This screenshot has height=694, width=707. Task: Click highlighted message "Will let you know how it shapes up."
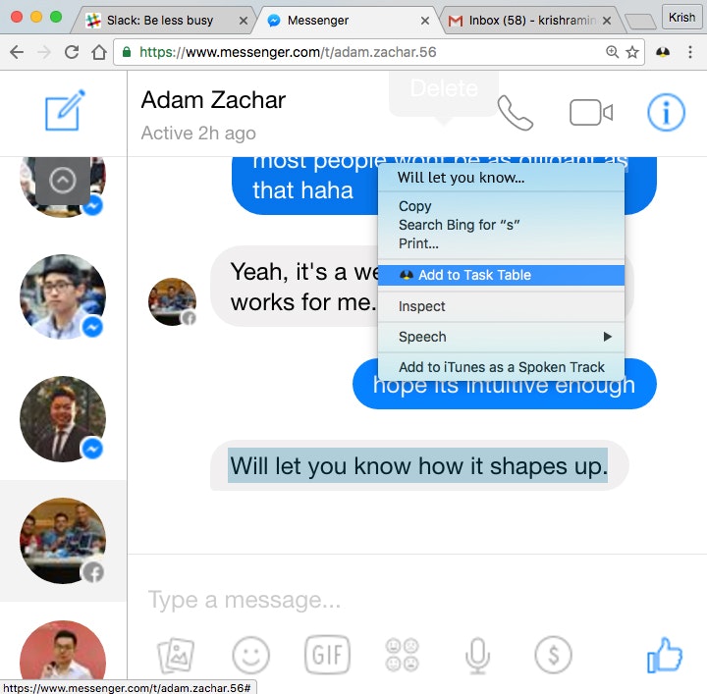pos(418,465)
